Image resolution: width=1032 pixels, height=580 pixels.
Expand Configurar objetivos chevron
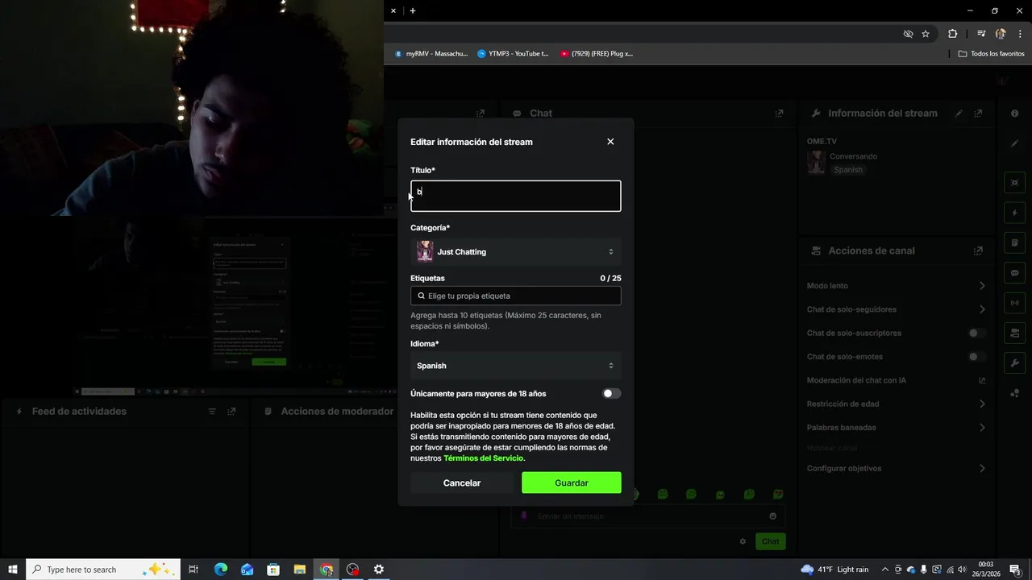click(982, 468)
